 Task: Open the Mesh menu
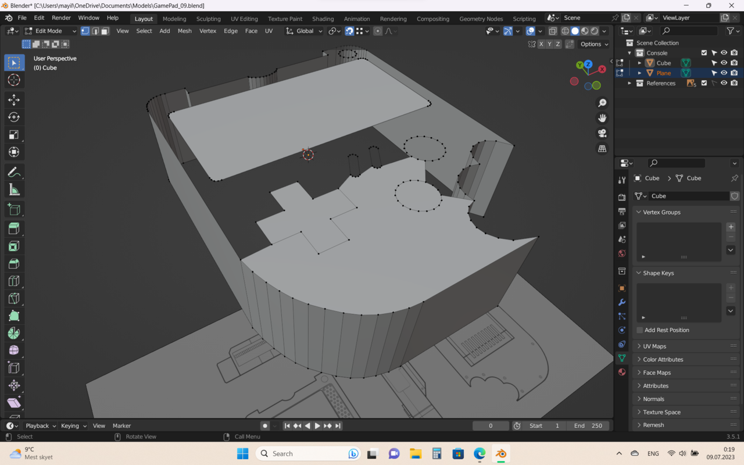[x=184, y=31]
